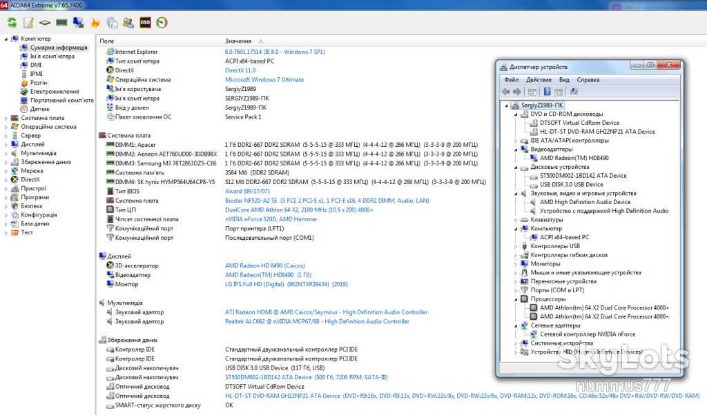Open the Файл menu in Device Manager
This screenshot has height=415, width=707.
tap(511, 80)
